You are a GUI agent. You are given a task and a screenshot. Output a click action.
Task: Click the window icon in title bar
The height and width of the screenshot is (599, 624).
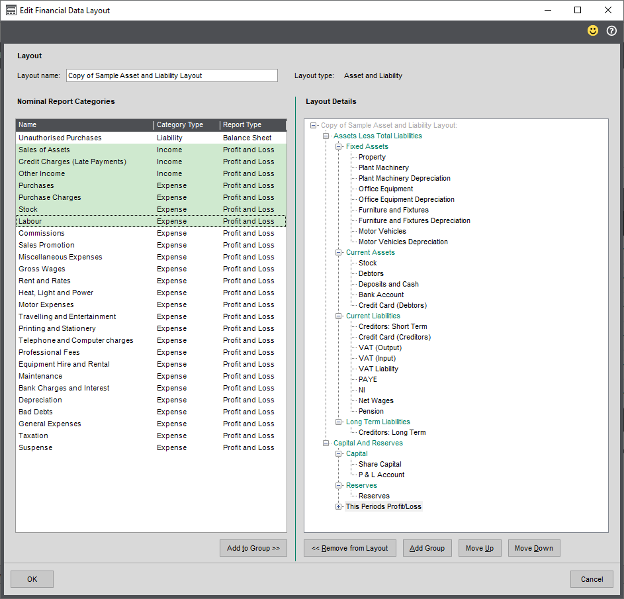tap(11, 10)
